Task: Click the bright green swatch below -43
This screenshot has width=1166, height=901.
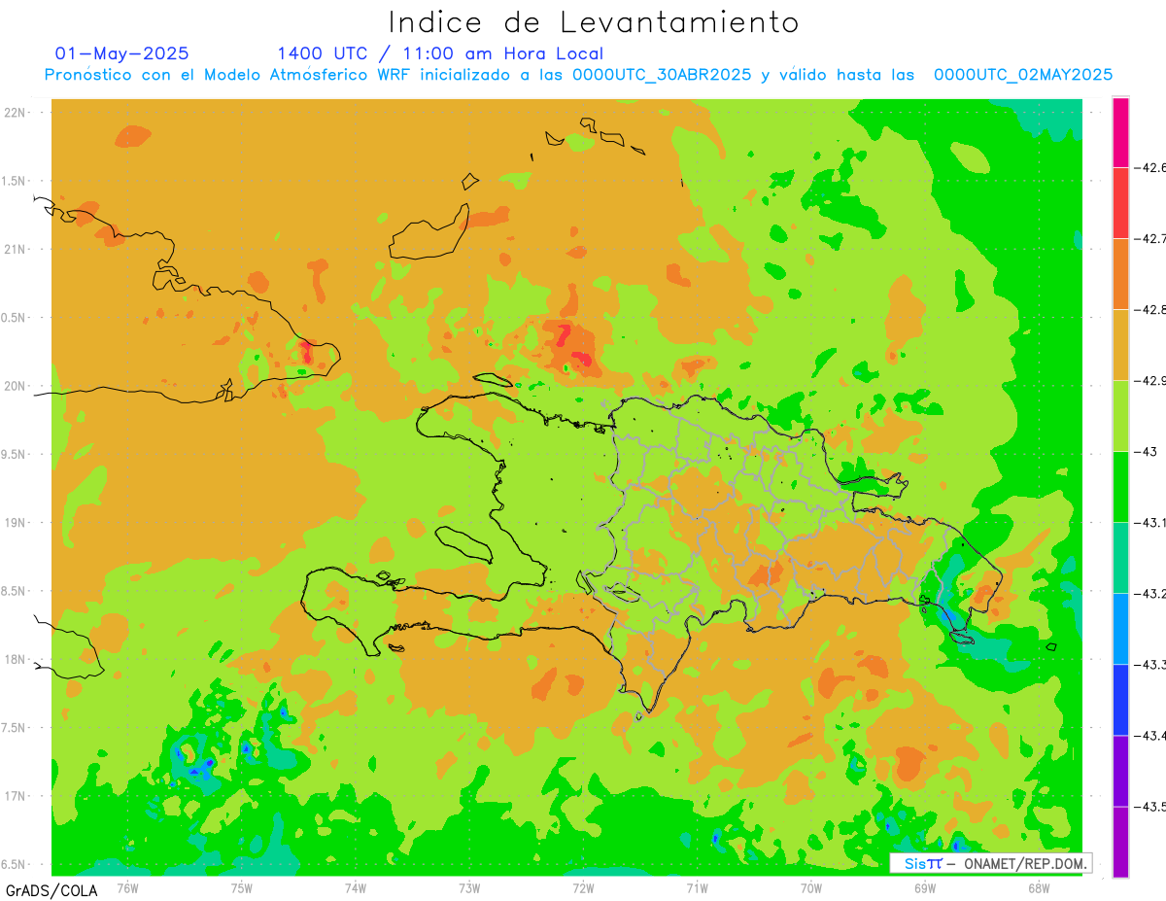Action: 1120,487
